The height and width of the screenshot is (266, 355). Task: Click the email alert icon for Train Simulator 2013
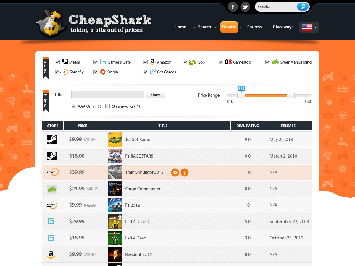pyautogui.click(x=175, y=172)
